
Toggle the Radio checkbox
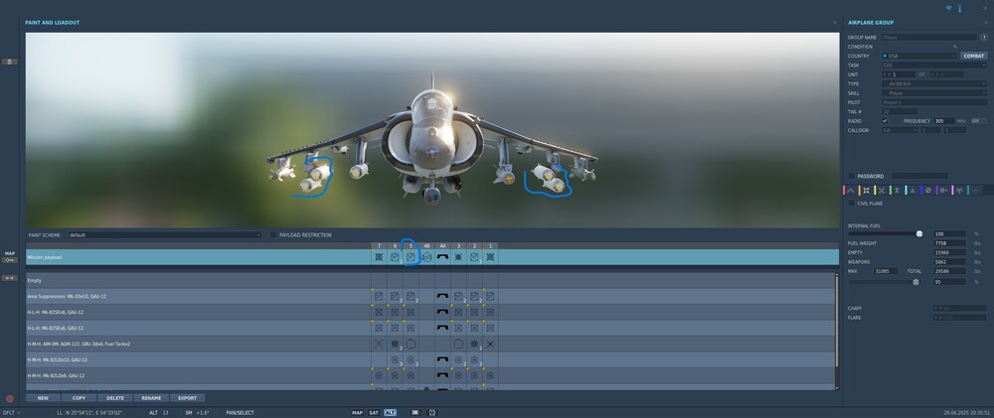[885, 121]
